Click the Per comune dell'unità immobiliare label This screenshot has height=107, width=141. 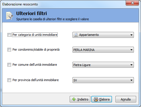point(35,65)
